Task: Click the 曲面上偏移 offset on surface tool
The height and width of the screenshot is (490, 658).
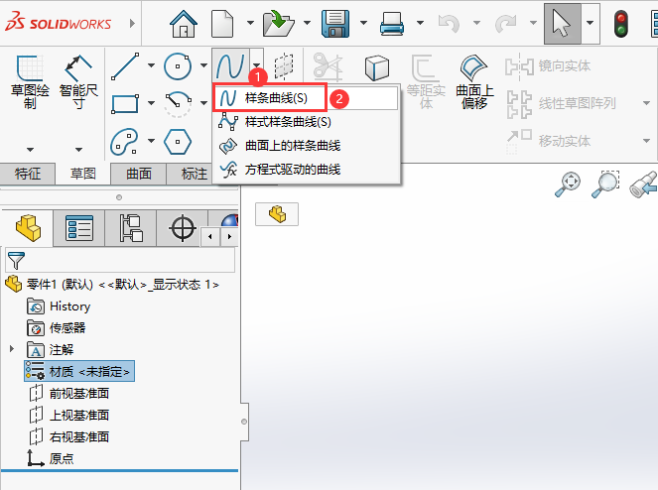Action: coord(474,81)
